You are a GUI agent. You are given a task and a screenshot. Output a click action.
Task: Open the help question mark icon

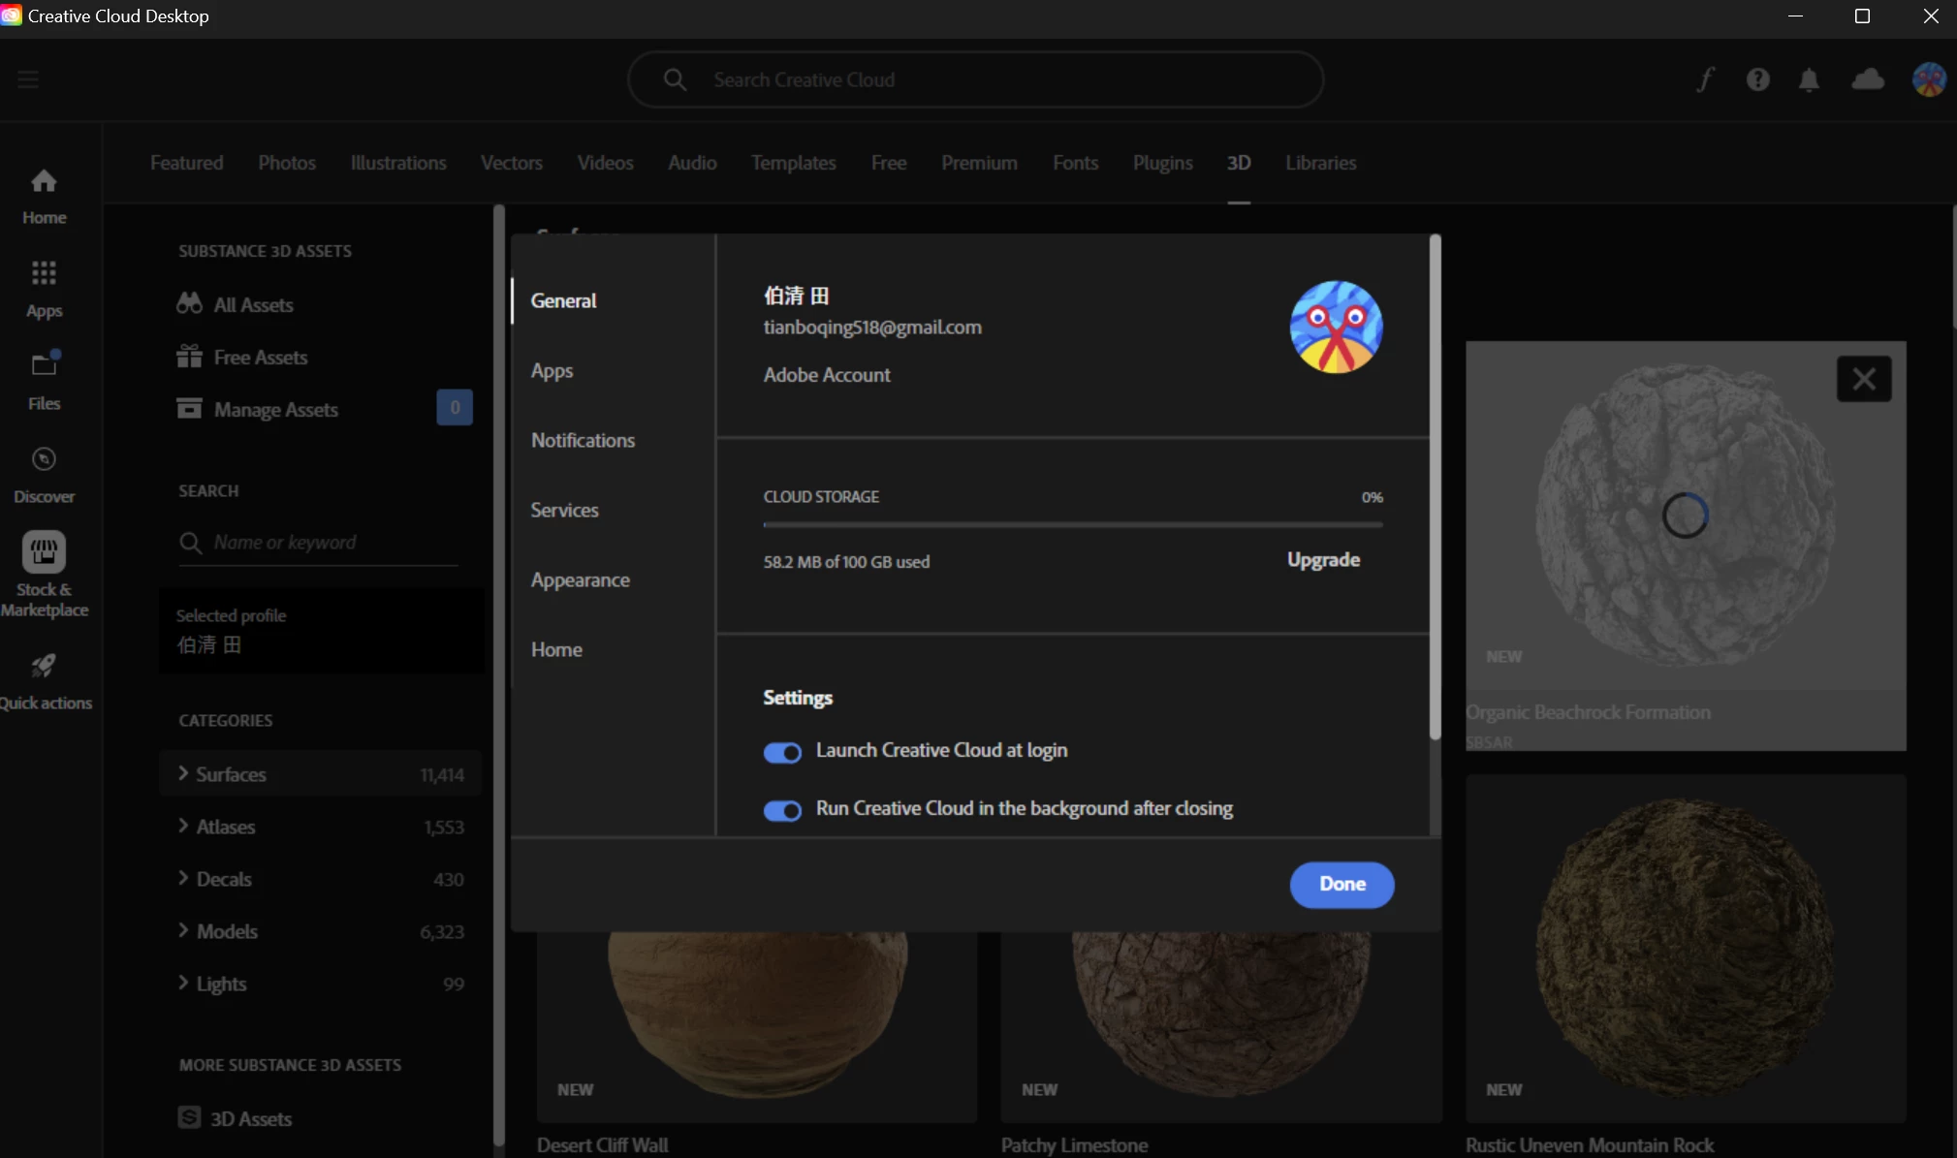1757,79
